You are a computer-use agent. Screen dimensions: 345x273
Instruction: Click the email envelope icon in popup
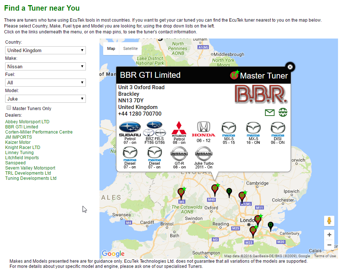269,113
